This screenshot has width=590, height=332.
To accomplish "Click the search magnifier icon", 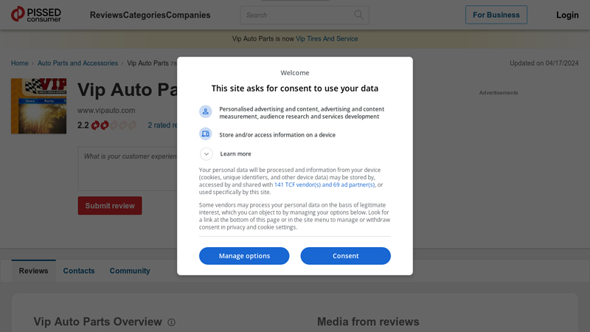I will [x=358, y=15].
